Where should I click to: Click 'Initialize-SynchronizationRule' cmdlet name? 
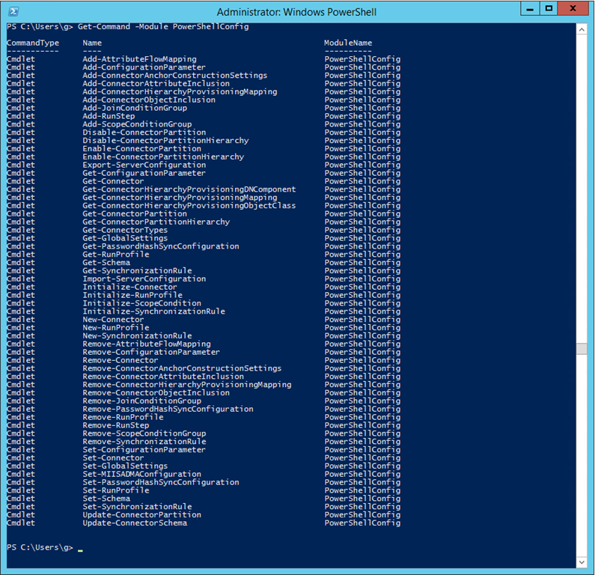[x=153, y=311]
